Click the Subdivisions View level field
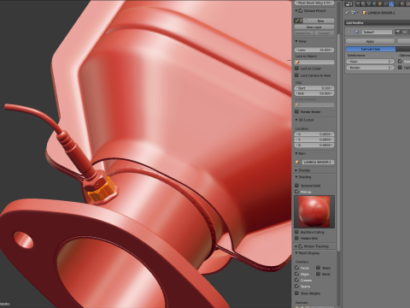This screenshot has height=308, width=410. pos(371,62)
